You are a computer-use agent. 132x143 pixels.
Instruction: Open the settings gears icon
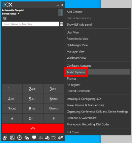60,138
